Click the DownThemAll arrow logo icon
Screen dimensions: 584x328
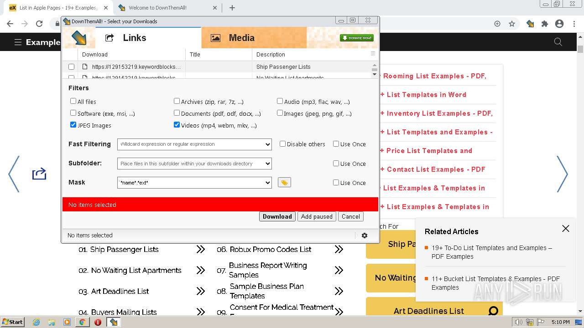click(79, 38)
